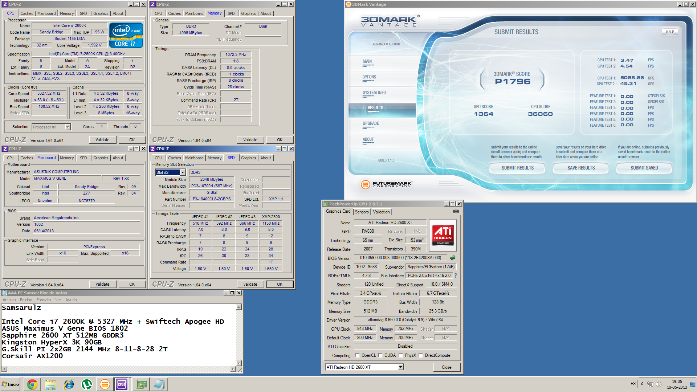Viewport: 697px width, 392px height.
Task: Go to MAIN in the 3DMark sidebar
Action: [367, 61]
